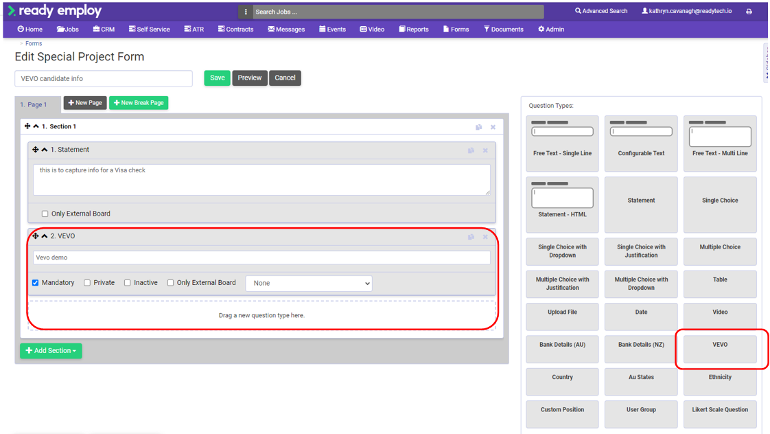The width and height of the screenshot is (770, 434).
Task: Click the print icon in header
Action: 749,11
